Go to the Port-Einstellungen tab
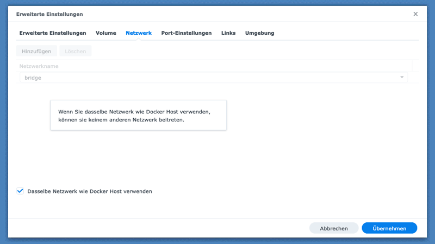The width and height of the screenshot is (435, 244). [x=187, y=33]
